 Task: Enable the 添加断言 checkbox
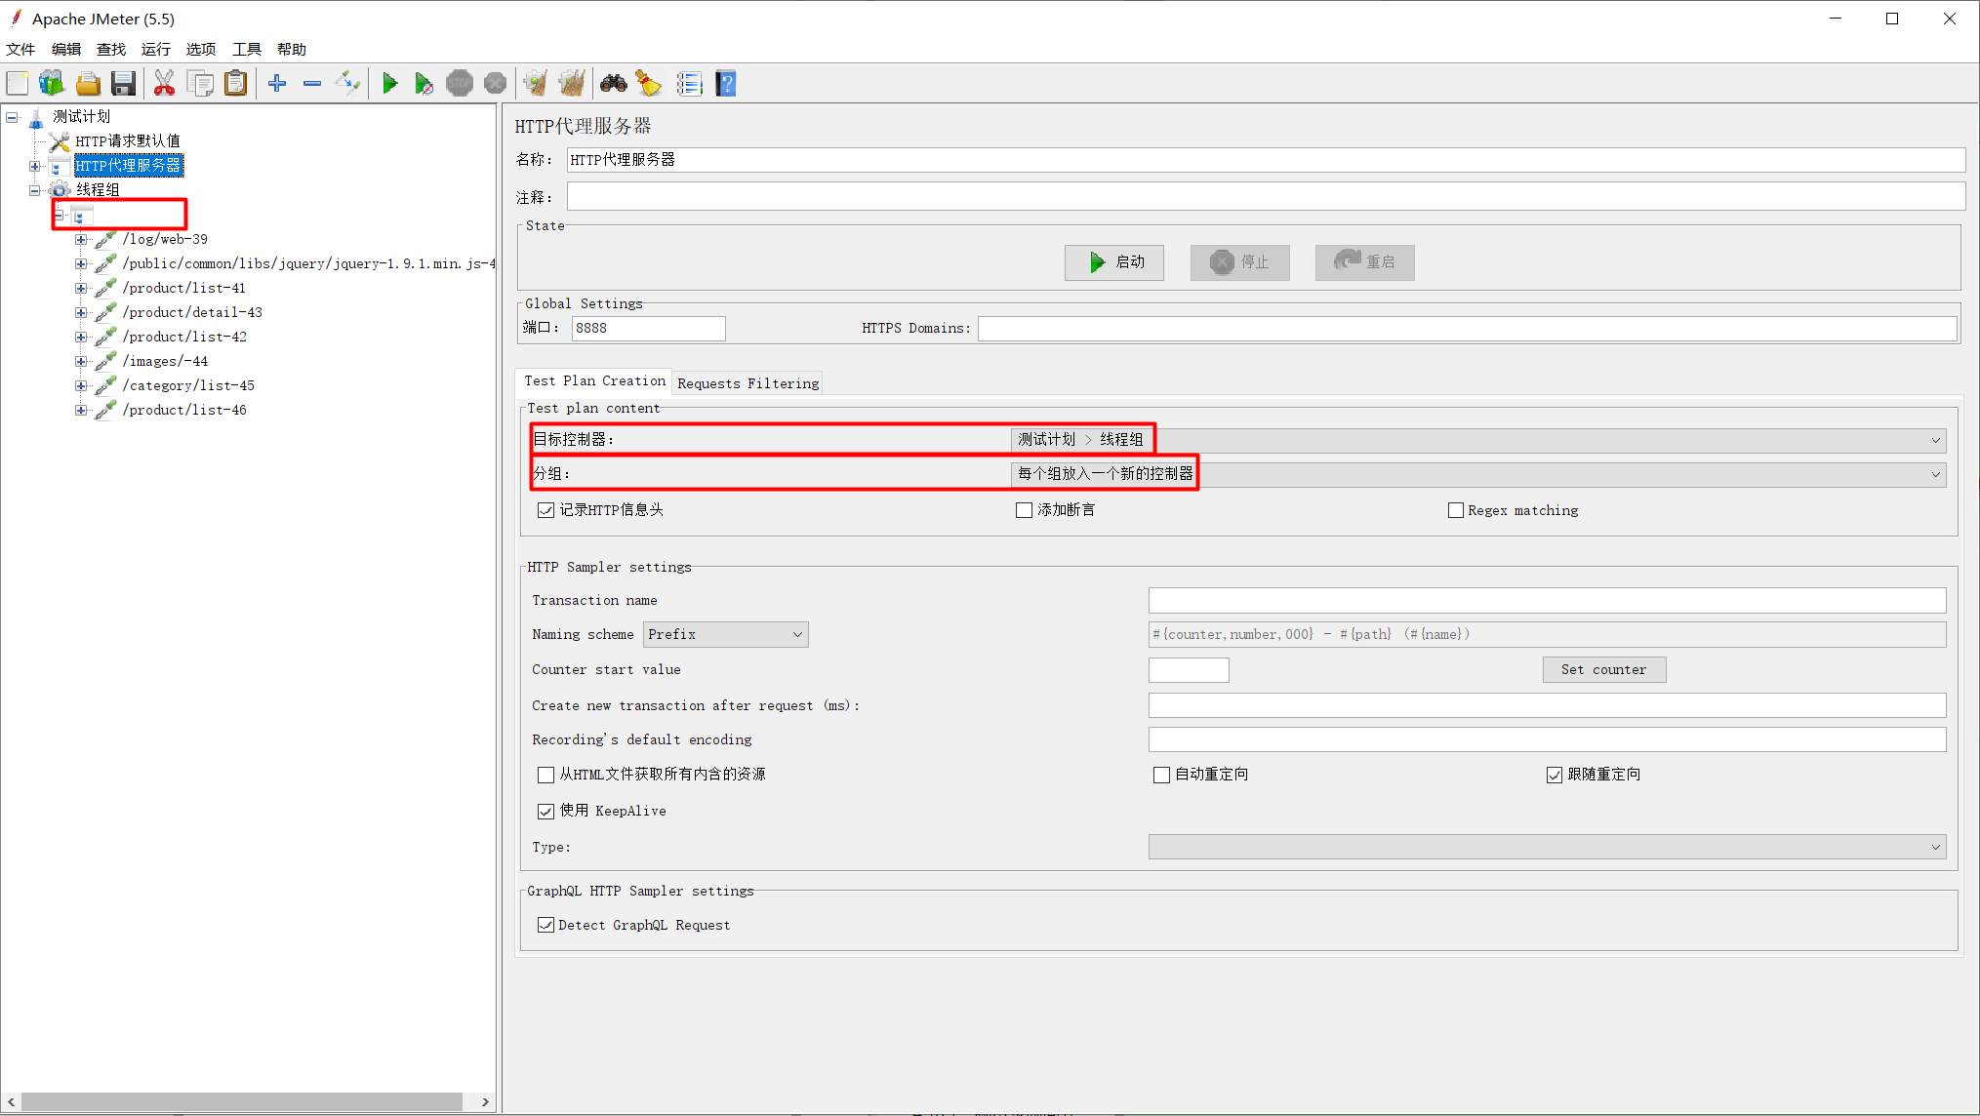pos(1024,510)
